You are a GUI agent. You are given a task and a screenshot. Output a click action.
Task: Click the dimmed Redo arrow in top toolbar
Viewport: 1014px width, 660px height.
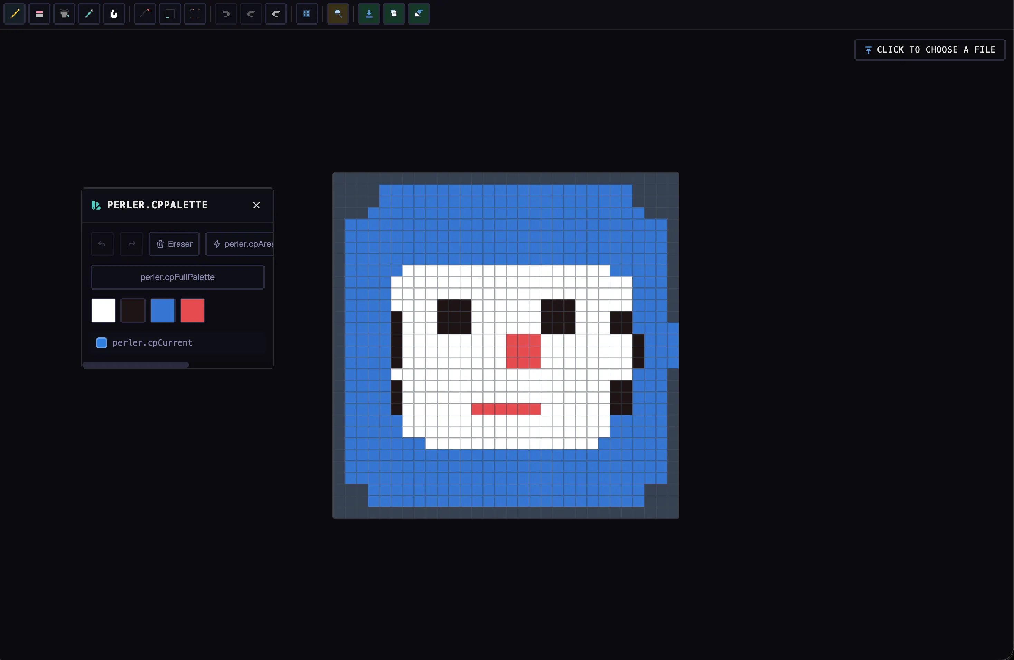251,13
